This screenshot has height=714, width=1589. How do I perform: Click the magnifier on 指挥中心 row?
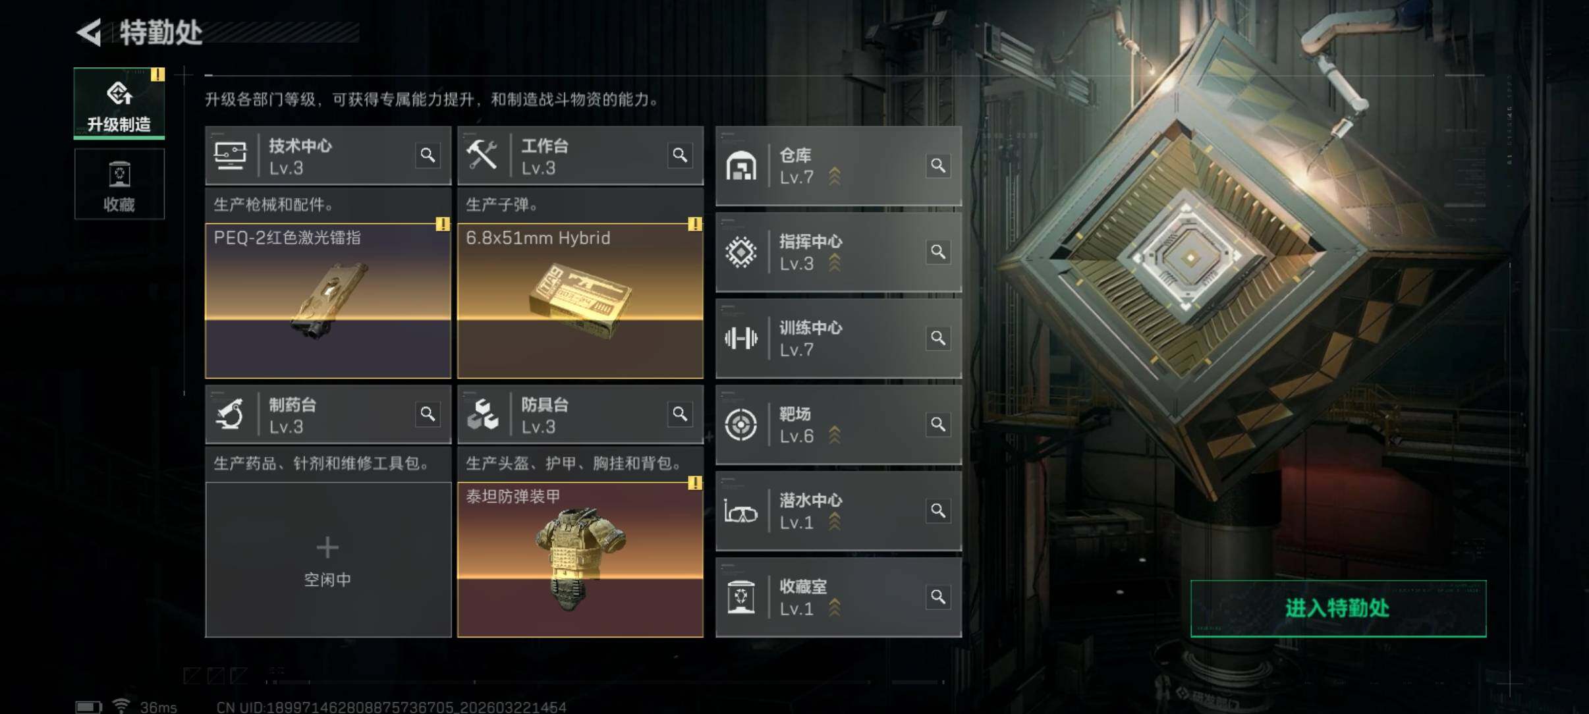(938, 252)
